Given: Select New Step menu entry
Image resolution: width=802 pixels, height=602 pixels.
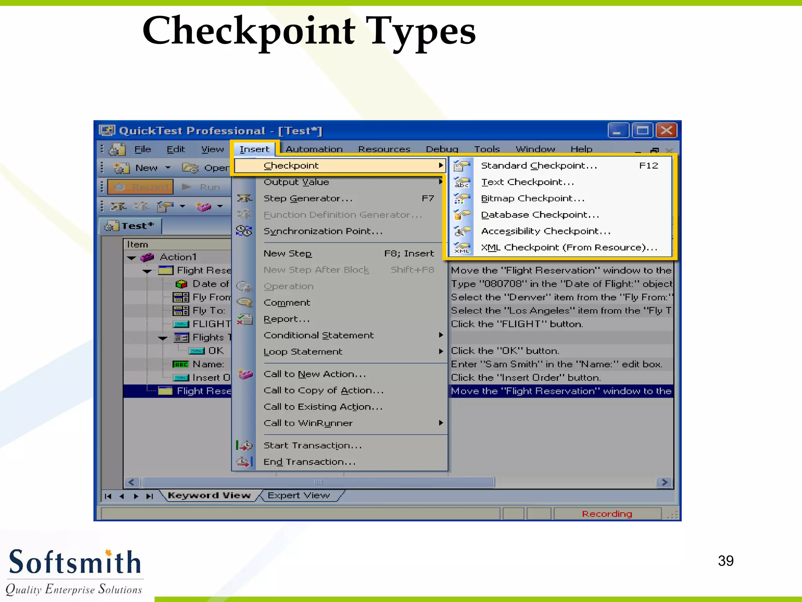Looking at the screenshot, I should [x=340, y=254].
